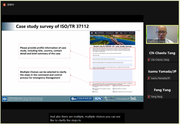Click the CSTransform logo in footer

coord(122,99)
